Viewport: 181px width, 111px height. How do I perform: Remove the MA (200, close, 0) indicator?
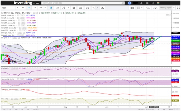click(25, 30)
